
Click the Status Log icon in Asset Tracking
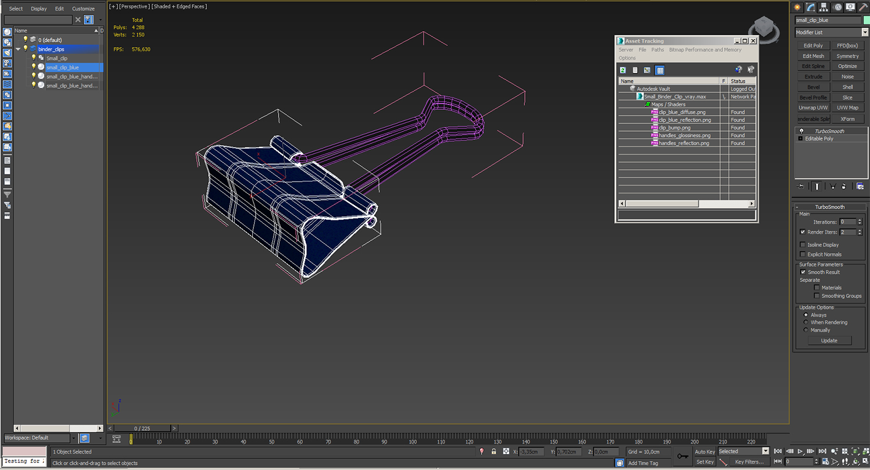[635, 70]
